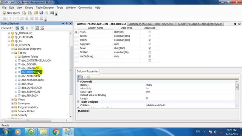Open the file explorer taskbar icon
242x136 pixels.
pyautogui.click(x=43, y=132)
